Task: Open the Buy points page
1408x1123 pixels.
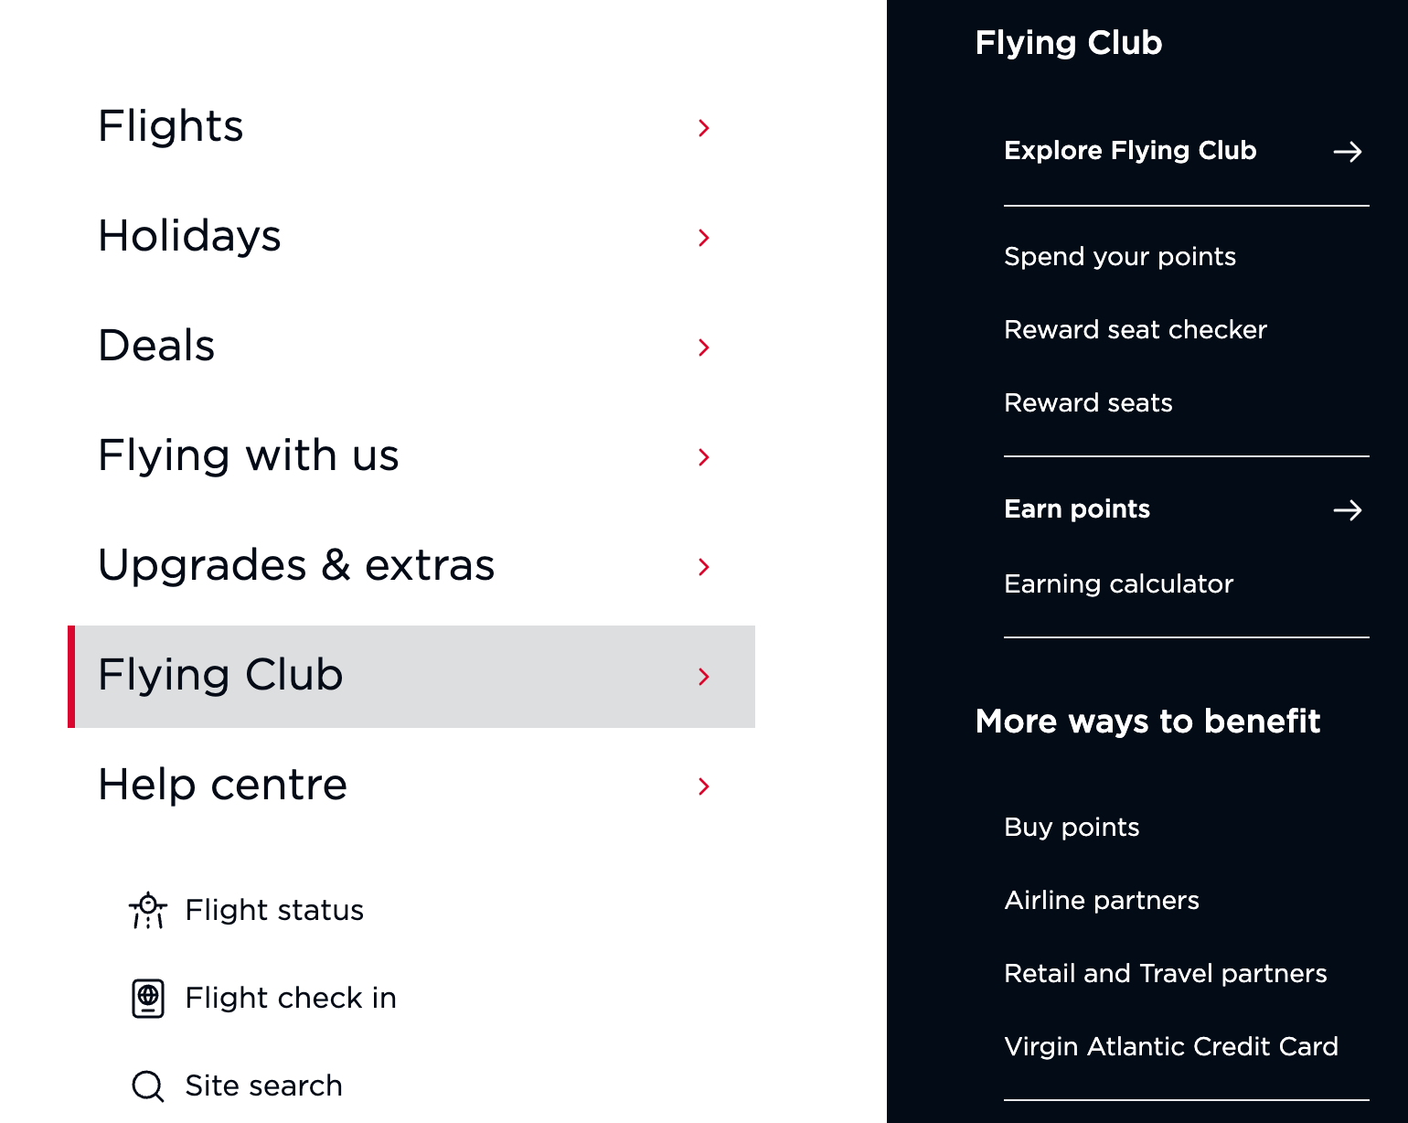Action: 1072,827
